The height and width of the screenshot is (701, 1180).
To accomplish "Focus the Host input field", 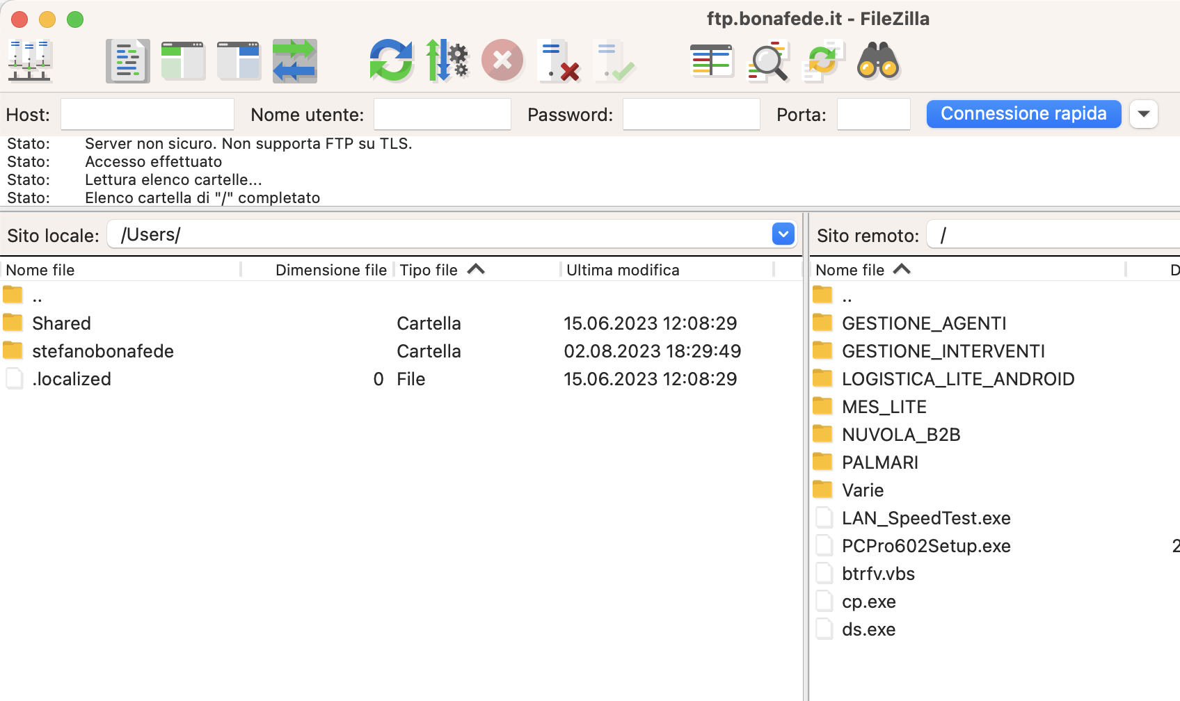I will pos(147,114).
